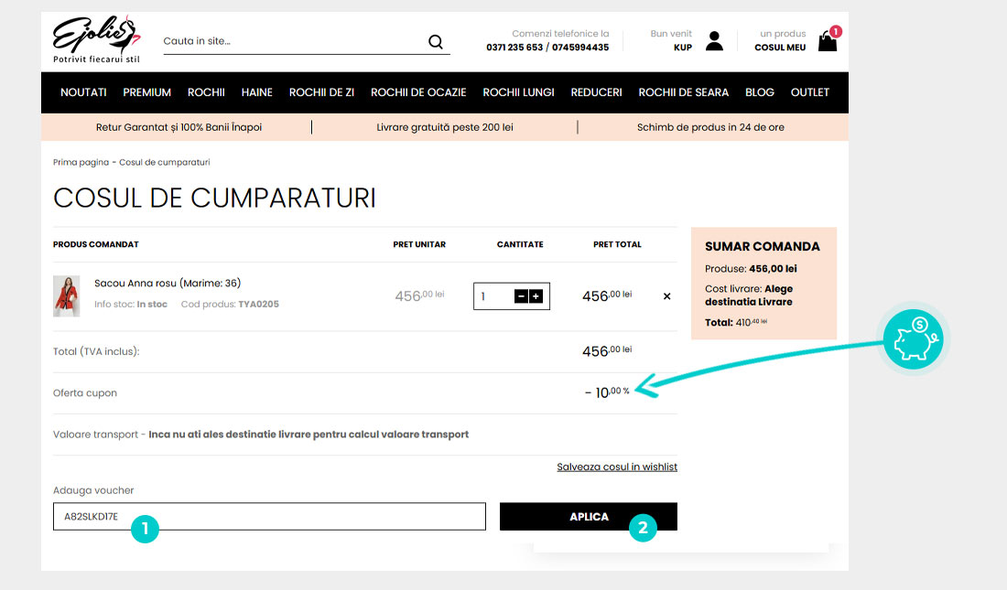Open the ROCHII DE SEARA menu
1007x590 pixels.
point(683,92)
